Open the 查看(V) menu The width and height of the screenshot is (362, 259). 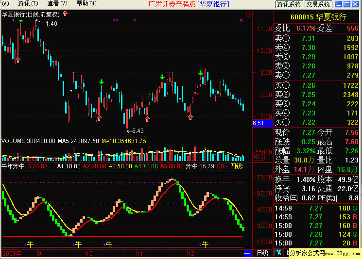click(57, 3)
